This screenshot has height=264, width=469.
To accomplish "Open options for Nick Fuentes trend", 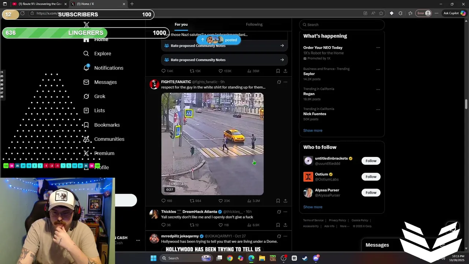I will [x=378, y=110].
